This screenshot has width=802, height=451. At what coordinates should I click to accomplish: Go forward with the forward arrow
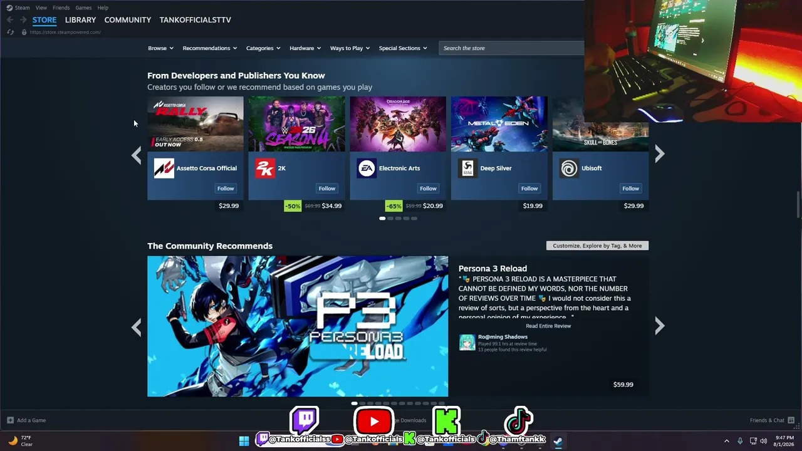pos(23,20)
